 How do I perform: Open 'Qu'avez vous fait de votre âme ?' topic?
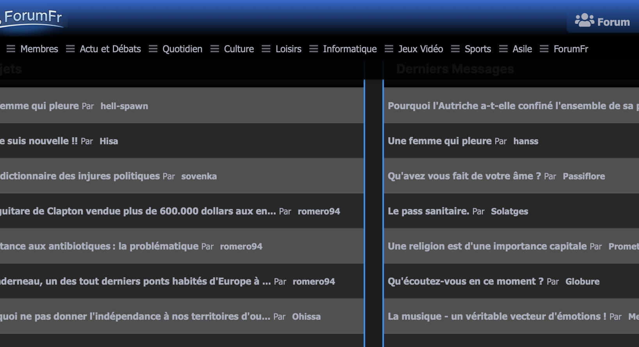[464, 176]
